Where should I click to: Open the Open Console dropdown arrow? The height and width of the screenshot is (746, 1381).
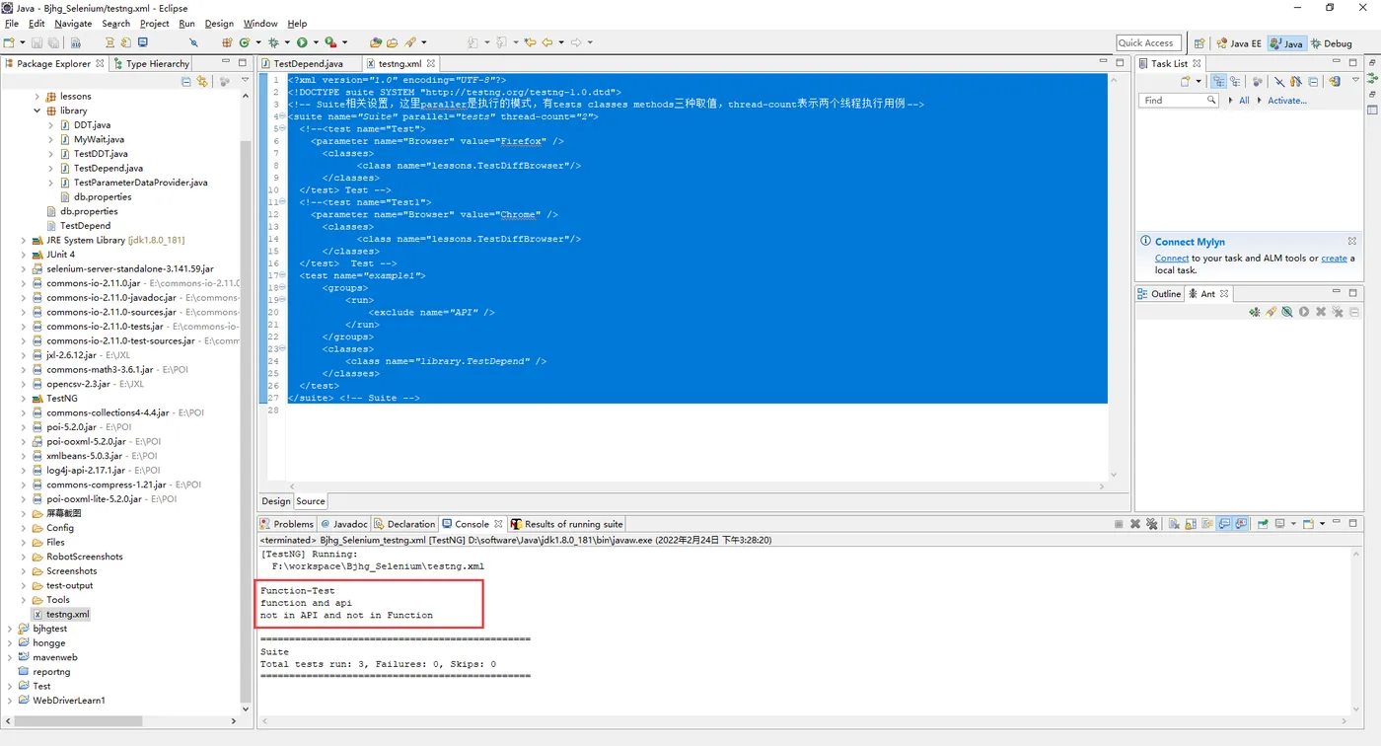1321,524
